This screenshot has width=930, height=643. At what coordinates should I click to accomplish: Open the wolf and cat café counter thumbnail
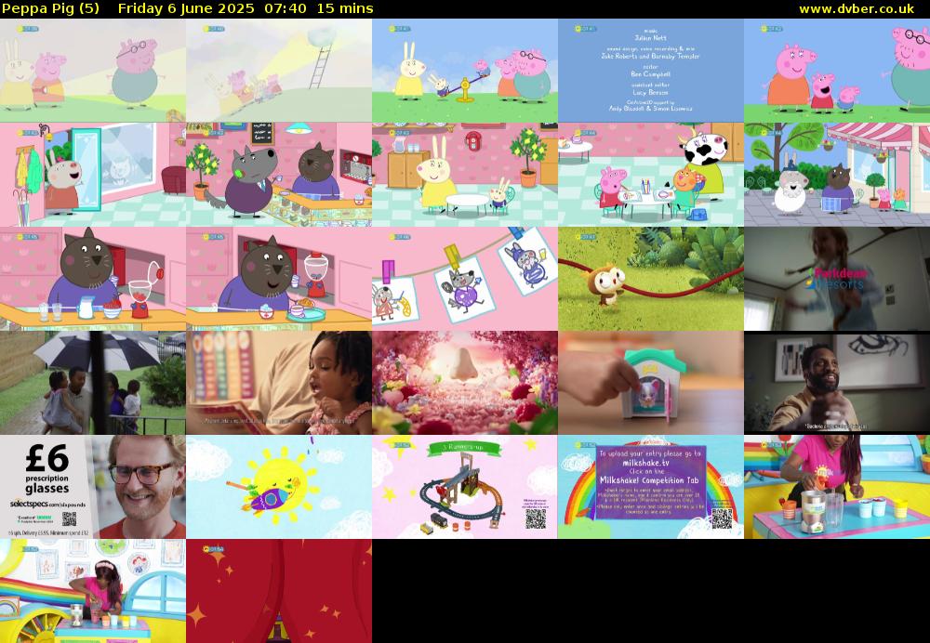pyautogui.click(x=279, y=175)
